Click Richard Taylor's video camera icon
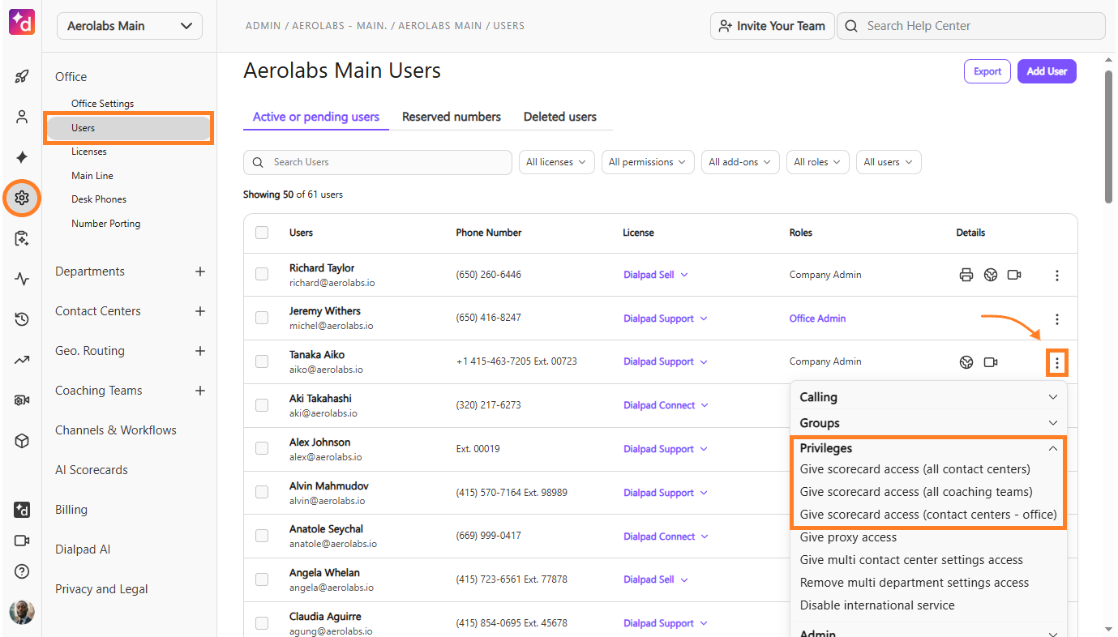1118x637 pixels. coord(1014,275)
